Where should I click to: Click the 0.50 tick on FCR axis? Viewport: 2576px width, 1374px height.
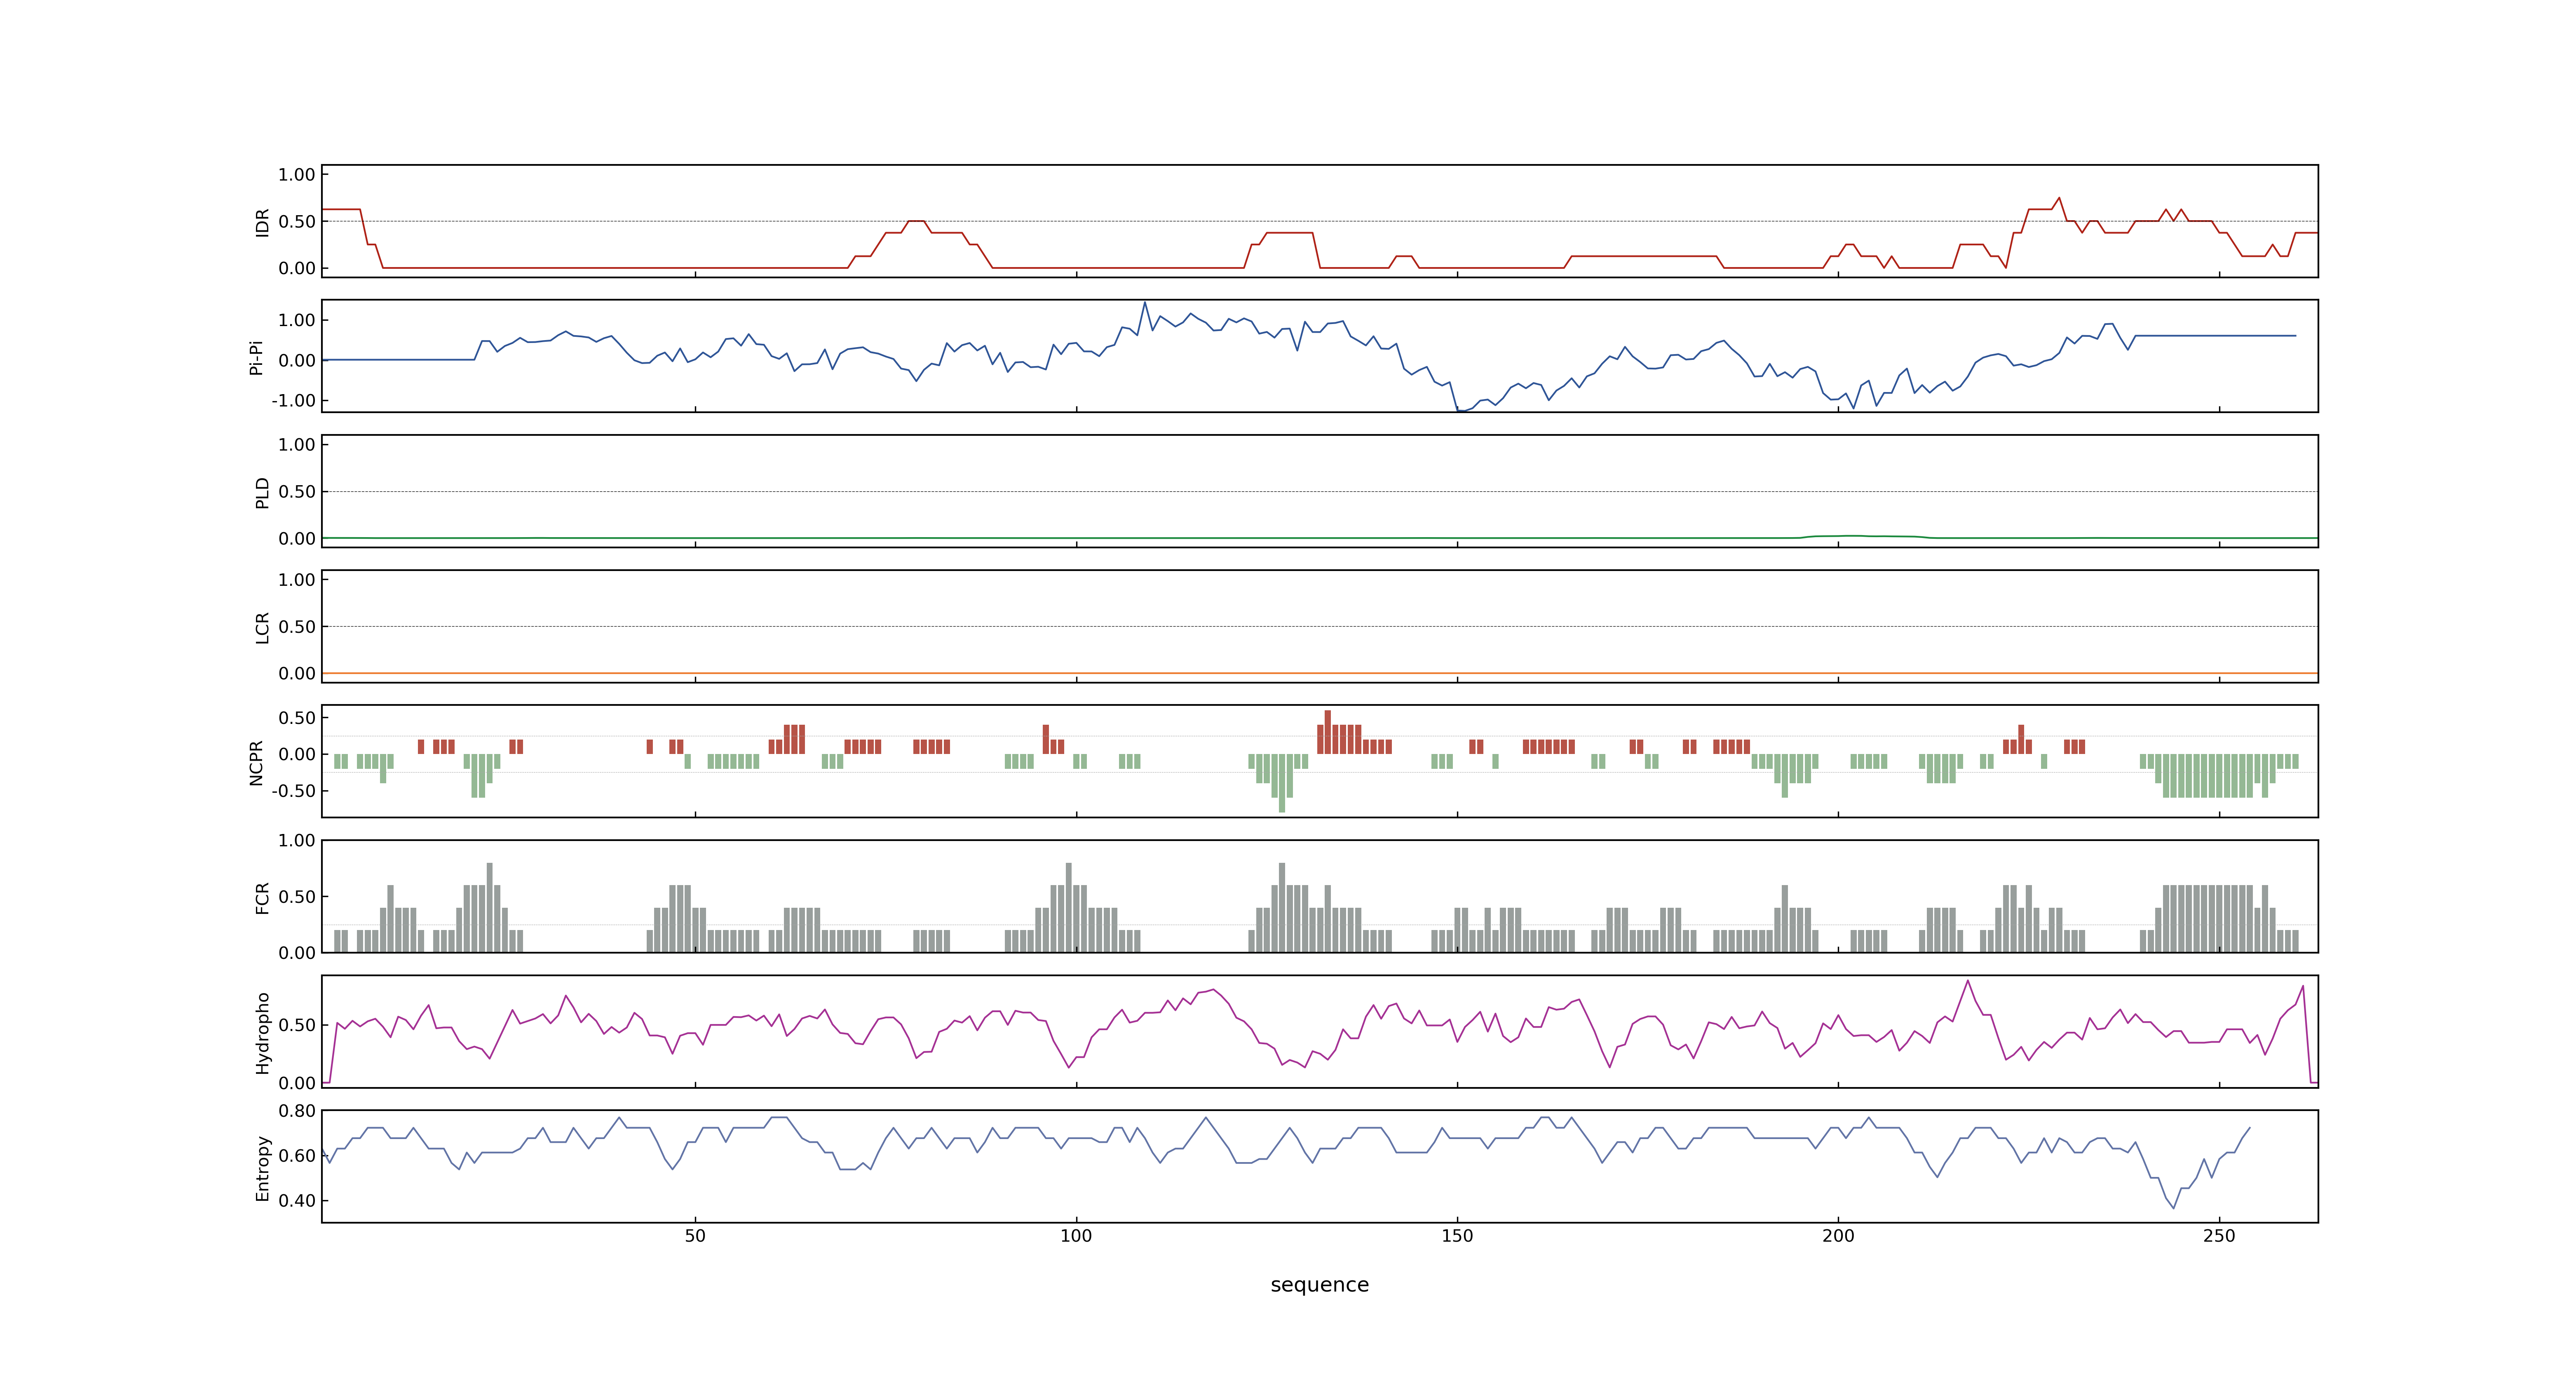297,897
